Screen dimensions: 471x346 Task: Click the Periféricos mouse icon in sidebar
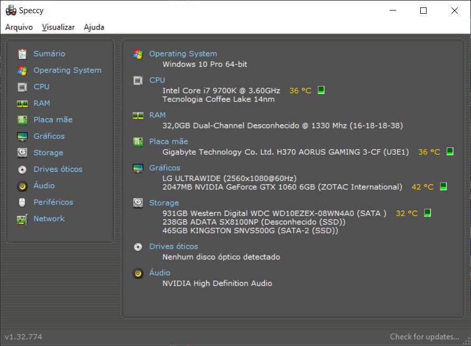point(22,202)
